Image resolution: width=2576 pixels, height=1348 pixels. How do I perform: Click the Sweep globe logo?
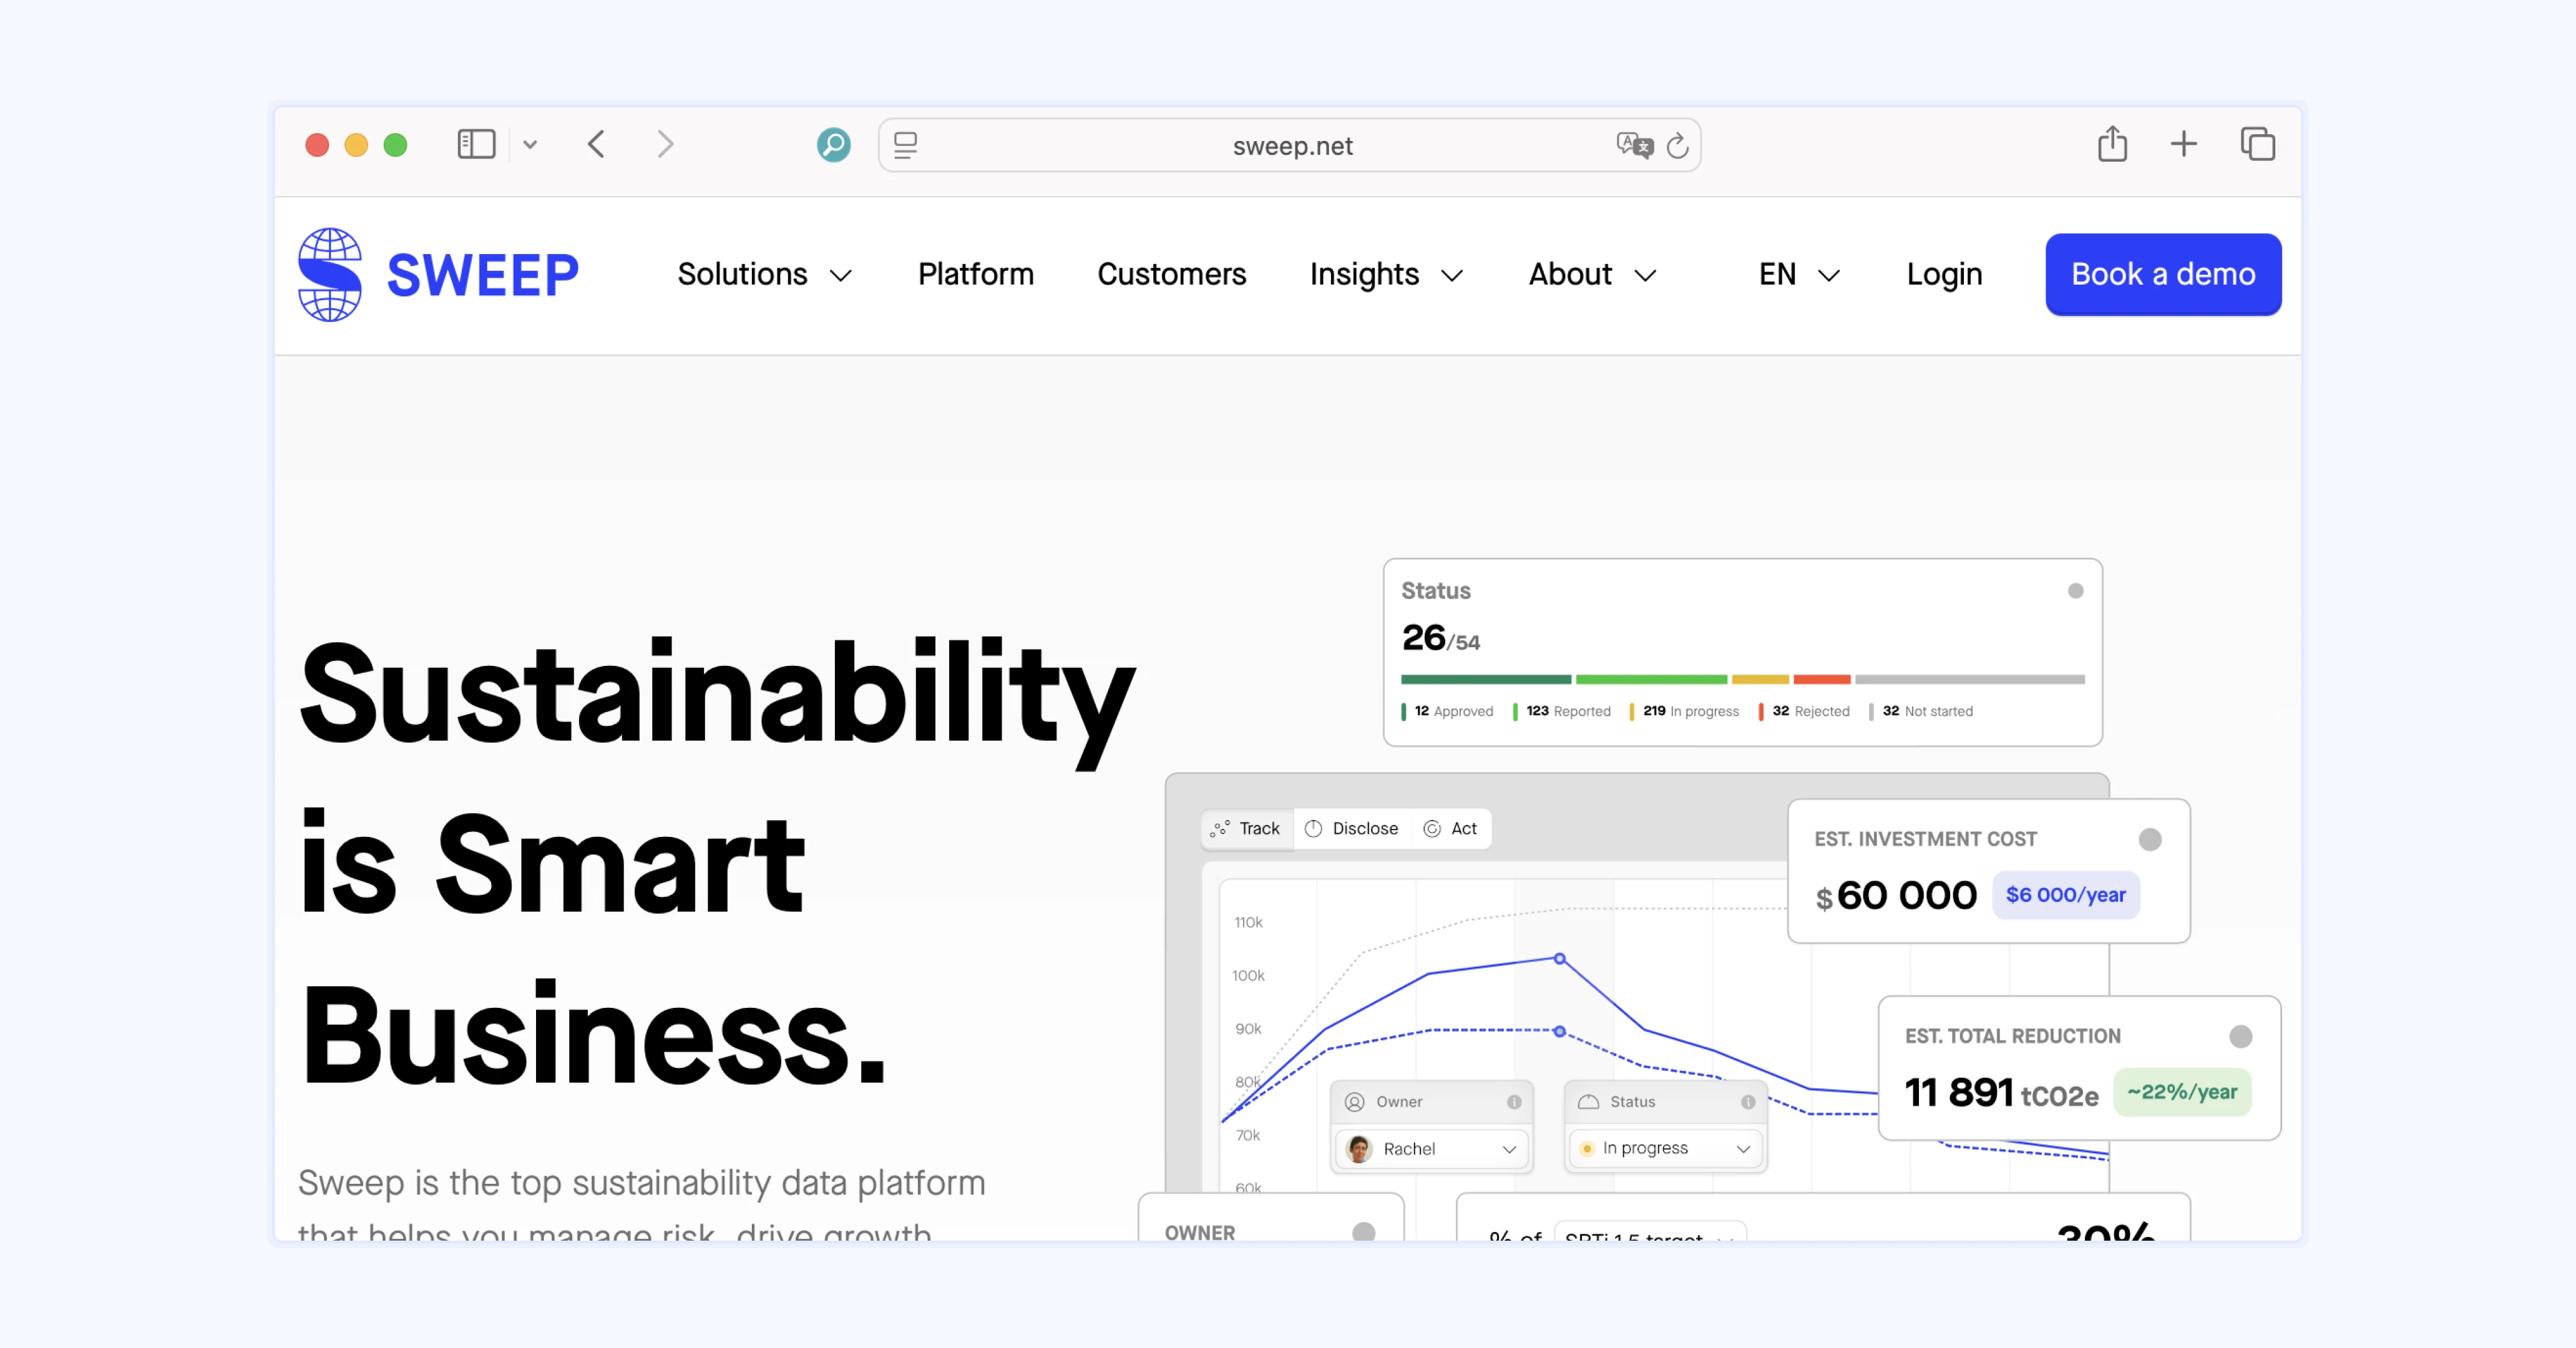pos(330,275)
